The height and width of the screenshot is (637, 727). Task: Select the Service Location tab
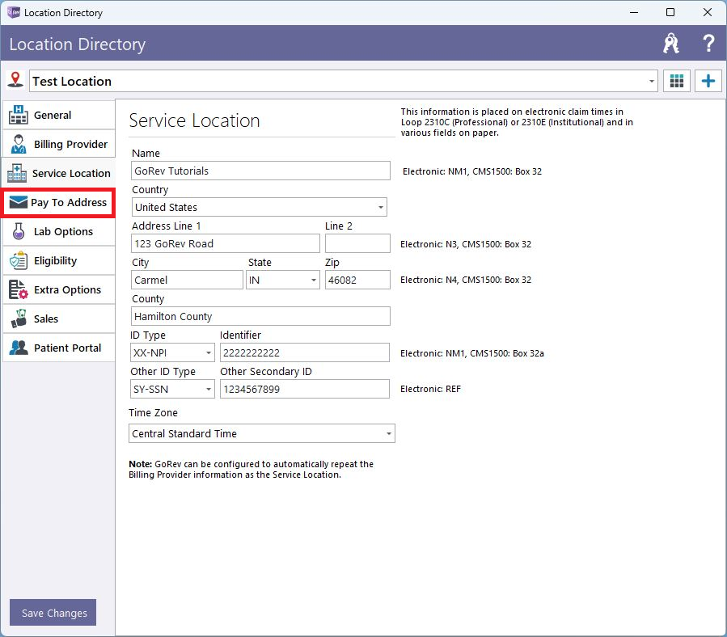pyautogui.click(x=59, y=173)
